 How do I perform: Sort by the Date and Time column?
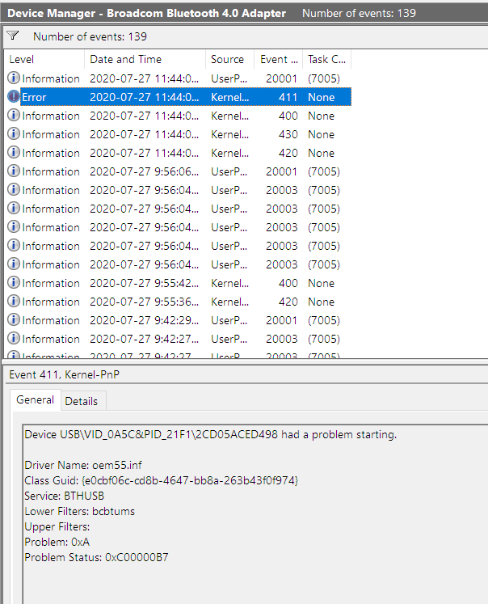(x=145, y=59)
